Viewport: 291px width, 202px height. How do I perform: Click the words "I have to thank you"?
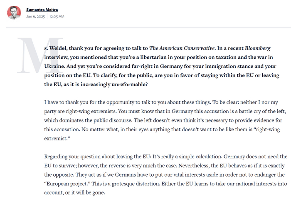pyautogui.click(x=67, y=102)
